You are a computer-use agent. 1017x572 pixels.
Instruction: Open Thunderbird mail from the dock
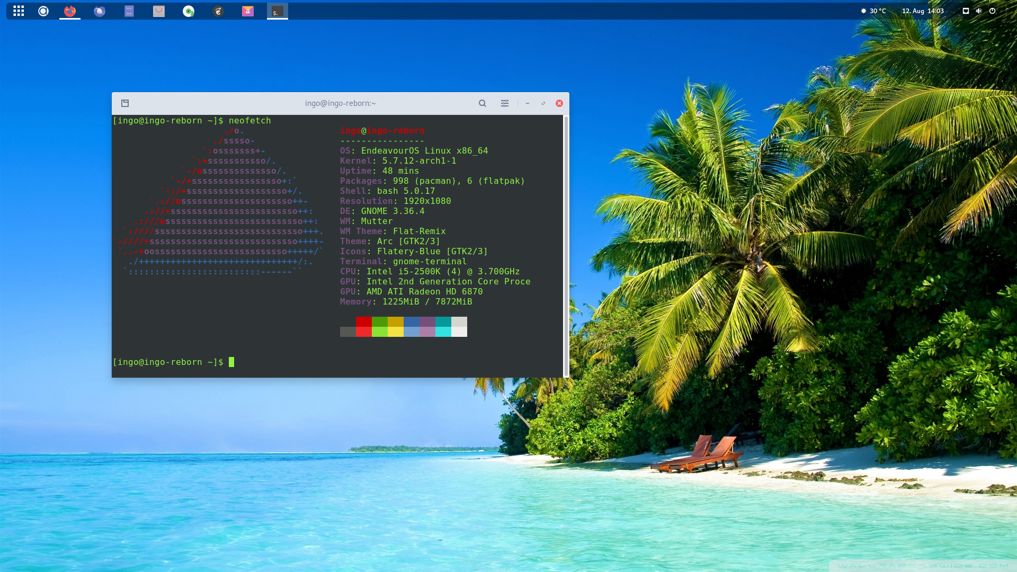(100, 11)
